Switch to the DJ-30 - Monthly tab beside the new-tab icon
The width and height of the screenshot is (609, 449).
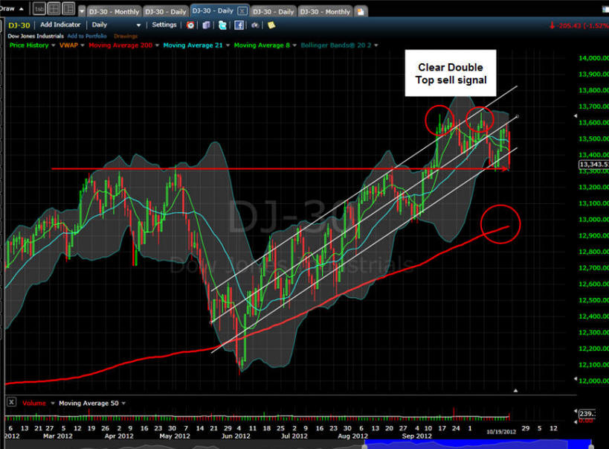click(x=326, y=12)
